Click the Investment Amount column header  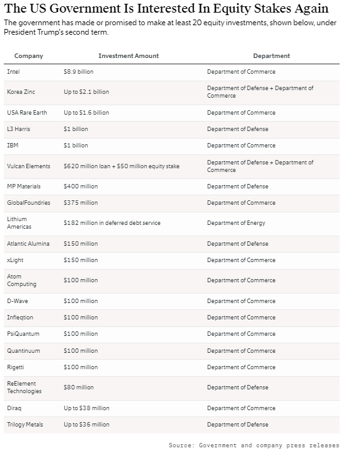pos(129,55)
